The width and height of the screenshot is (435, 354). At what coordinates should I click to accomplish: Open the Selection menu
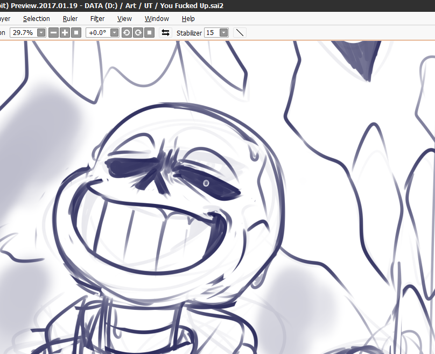(x=37, y=19)
